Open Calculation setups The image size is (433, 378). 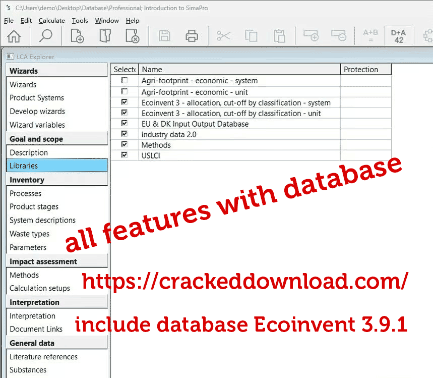(40, 288)
